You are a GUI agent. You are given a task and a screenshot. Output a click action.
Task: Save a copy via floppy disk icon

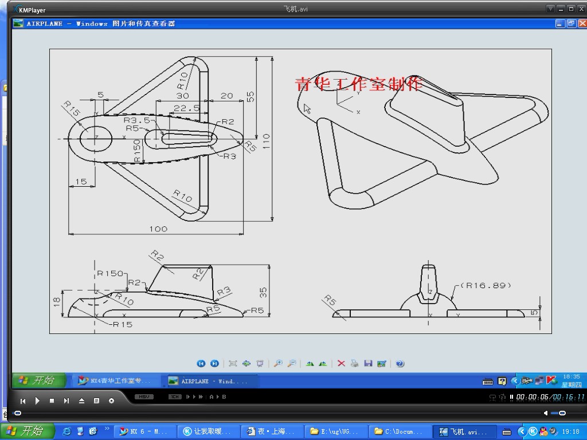(x=368, y=363)
